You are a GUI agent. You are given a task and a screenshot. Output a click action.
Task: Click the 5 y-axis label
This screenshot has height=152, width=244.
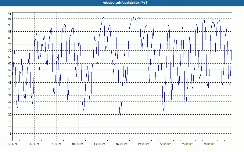pos(11,133)
